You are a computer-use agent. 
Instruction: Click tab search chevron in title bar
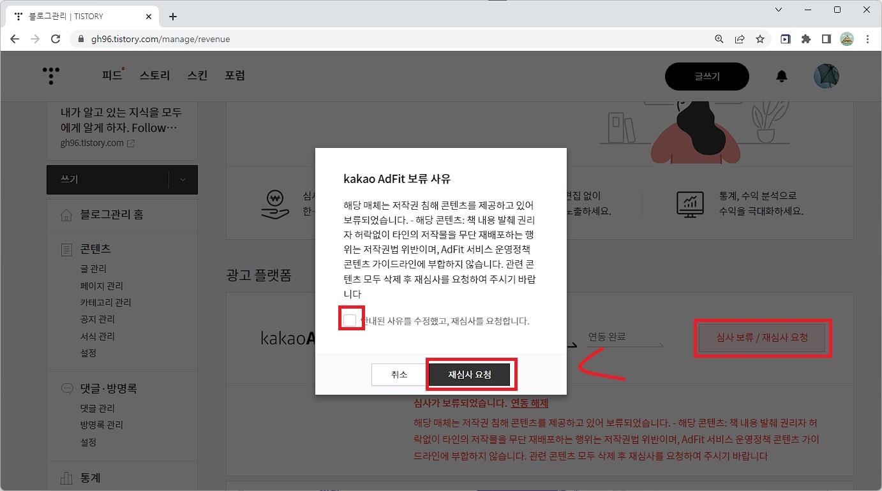point(779,10)
